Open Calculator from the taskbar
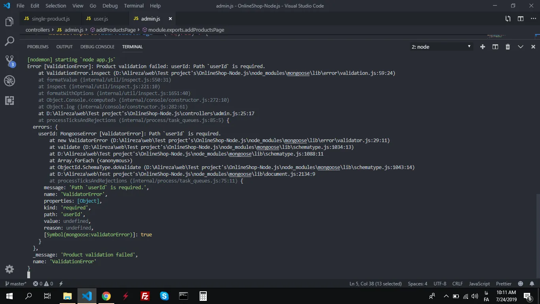 (203, 296)
